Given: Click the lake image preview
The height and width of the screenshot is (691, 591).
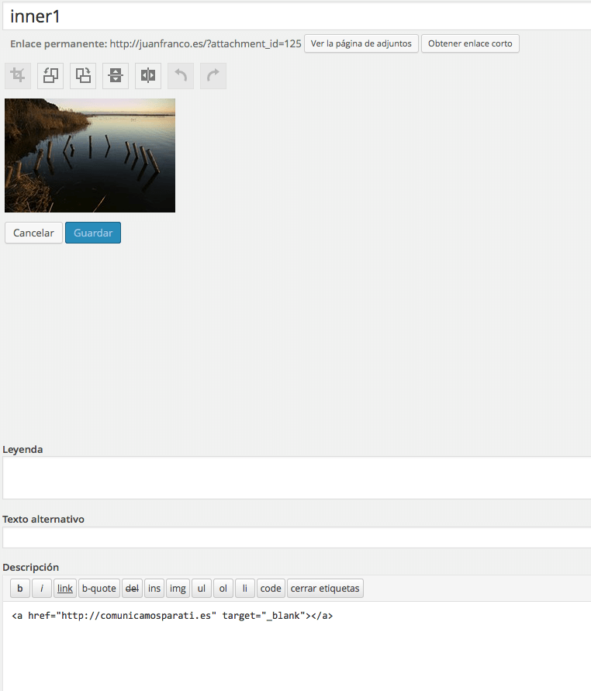Looking at the screenshot, I should click(x=90, y=156).
